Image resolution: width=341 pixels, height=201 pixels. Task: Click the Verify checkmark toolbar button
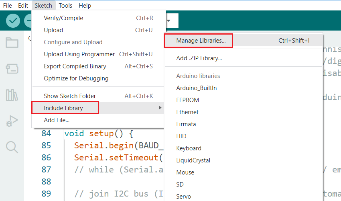pos(13,21)
